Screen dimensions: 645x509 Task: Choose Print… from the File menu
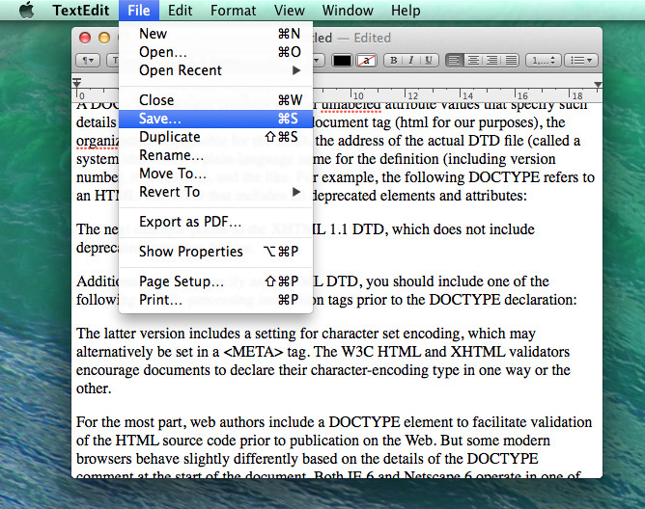point(215,300)
